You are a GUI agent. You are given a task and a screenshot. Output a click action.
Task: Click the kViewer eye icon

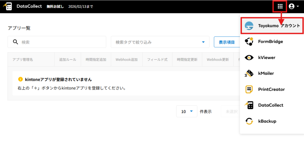click(249, 58)
